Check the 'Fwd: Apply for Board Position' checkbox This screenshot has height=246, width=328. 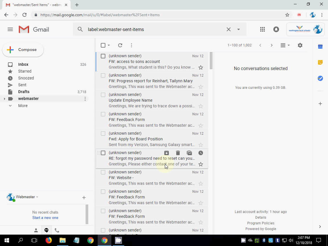(103, 133)
